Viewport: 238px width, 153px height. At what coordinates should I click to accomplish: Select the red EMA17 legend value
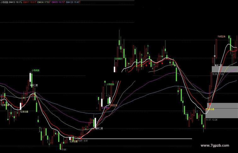pyautogui.click(x=29, y=2)
